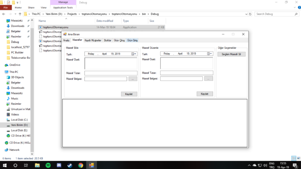
Task: Open Local Disk (C:) in sidebar
Action: point(19,120)
